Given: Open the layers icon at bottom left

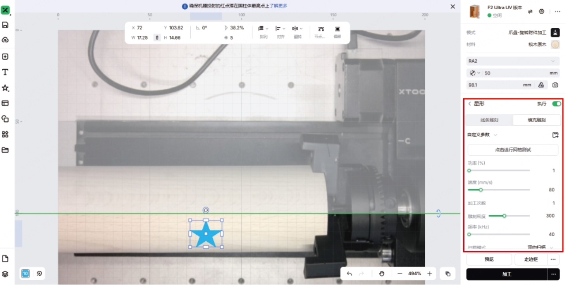Looking at the screenshot, I should 5,274.
